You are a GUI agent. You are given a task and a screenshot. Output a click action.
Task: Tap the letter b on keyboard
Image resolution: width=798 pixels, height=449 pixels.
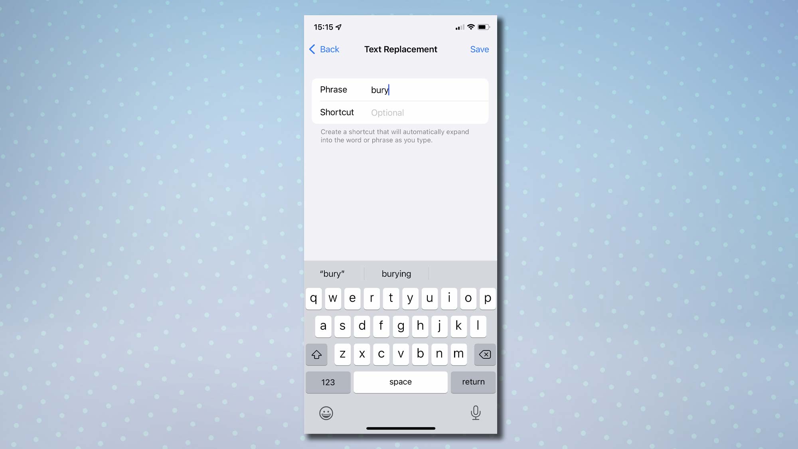420,354
